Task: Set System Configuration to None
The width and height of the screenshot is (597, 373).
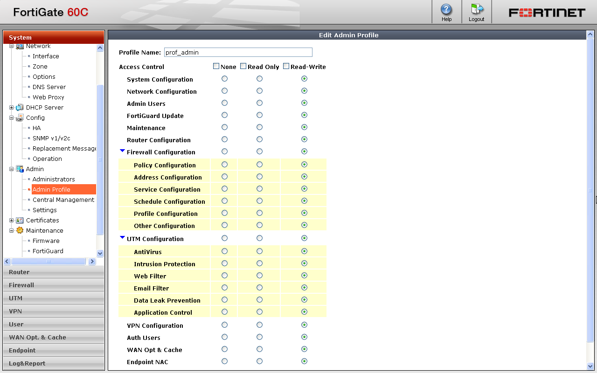Action: pos(224,79)
